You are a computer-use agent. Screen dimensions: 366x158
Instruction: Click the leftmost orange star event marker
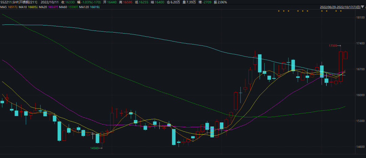pos(279,11)
